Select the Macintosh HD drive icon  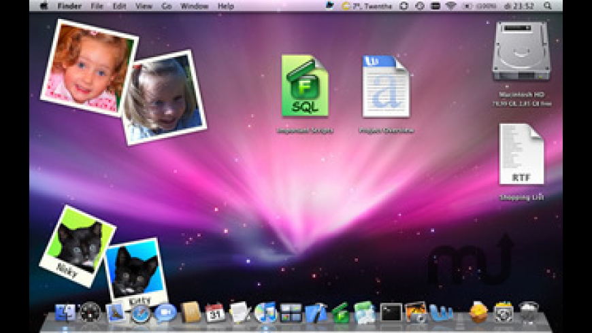(x=521, y=51)
